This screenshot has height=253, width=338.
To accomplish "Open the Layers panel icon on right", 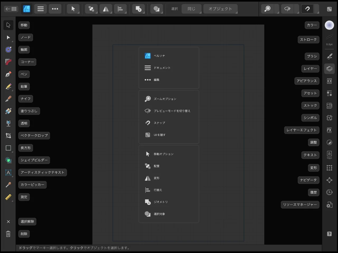I will (329, 69).
